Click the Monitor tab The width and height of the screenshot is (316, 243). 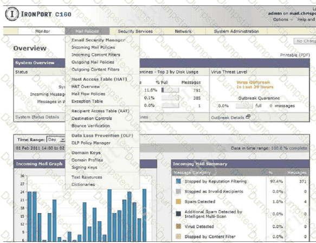point(42,31)
